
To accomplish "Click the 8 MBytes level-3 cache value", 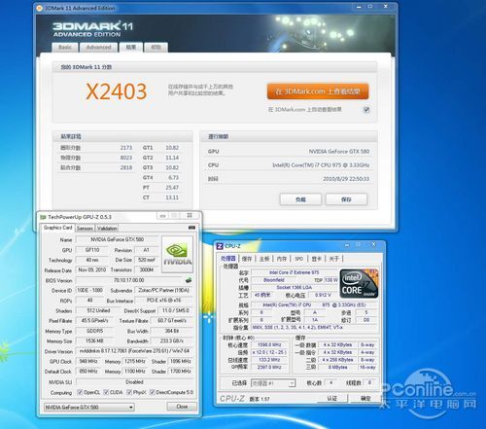I will 338,367.
